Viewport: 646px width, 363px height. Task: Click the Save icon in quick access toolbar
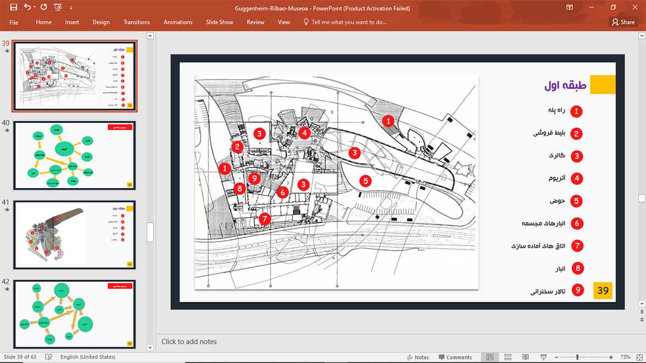(13, 7)
